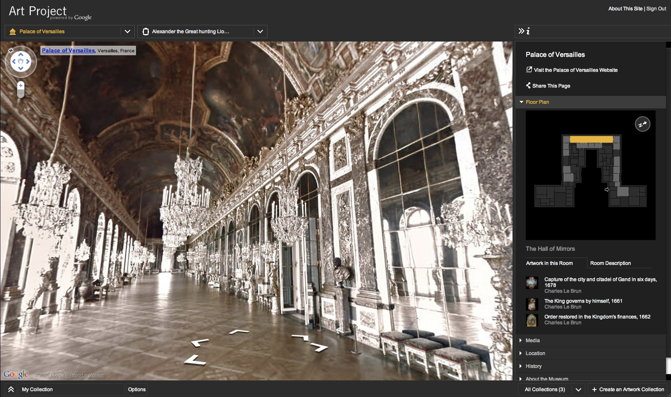
Task: Expand the Media section
Action: tap(590, 341)
